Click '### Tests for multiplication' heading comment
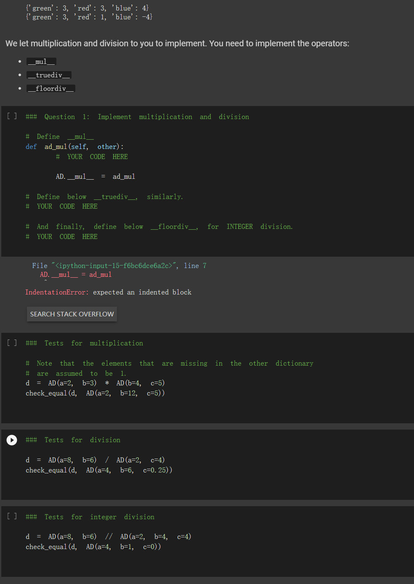The image size is (414, 584). (x=85, y=343)
